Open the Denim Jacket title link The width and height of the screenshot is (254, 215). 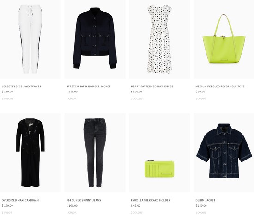[205, 200]
